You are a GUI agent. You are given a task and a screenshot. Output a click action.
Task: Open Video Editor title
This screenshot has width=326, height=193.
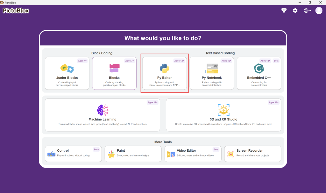187,151
